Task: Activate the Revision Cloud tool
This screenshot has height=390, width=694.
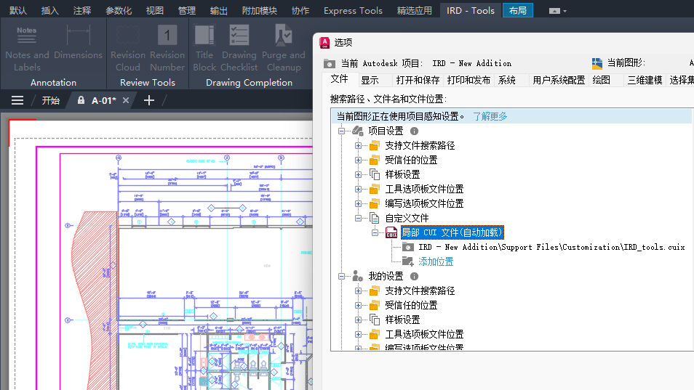Action: pos(128,48)
